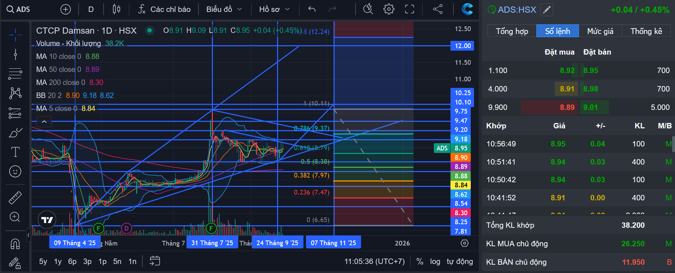Image resolution: width=675 pixels, height=273 pixels.
Task: Open Các chỉ báo indicators menu
Action: click(164, 9)
